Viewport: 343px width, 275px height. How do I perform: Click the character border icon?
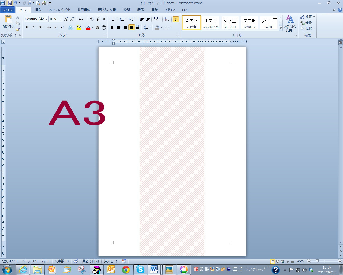tap(104, 19)
